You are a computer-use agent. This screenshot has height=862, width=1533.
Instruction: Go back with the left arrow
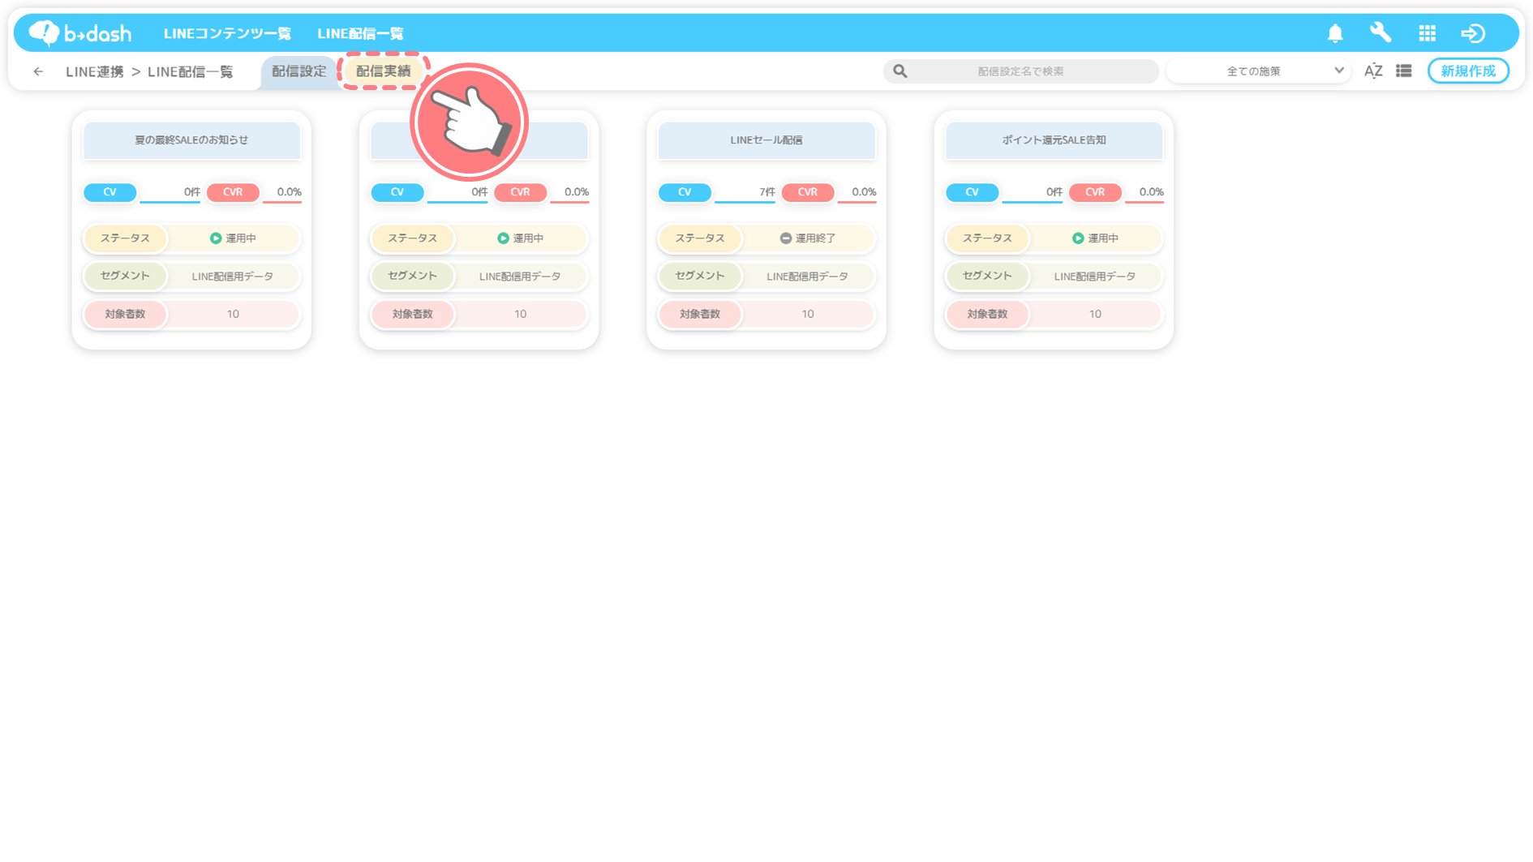pos(38,71)
